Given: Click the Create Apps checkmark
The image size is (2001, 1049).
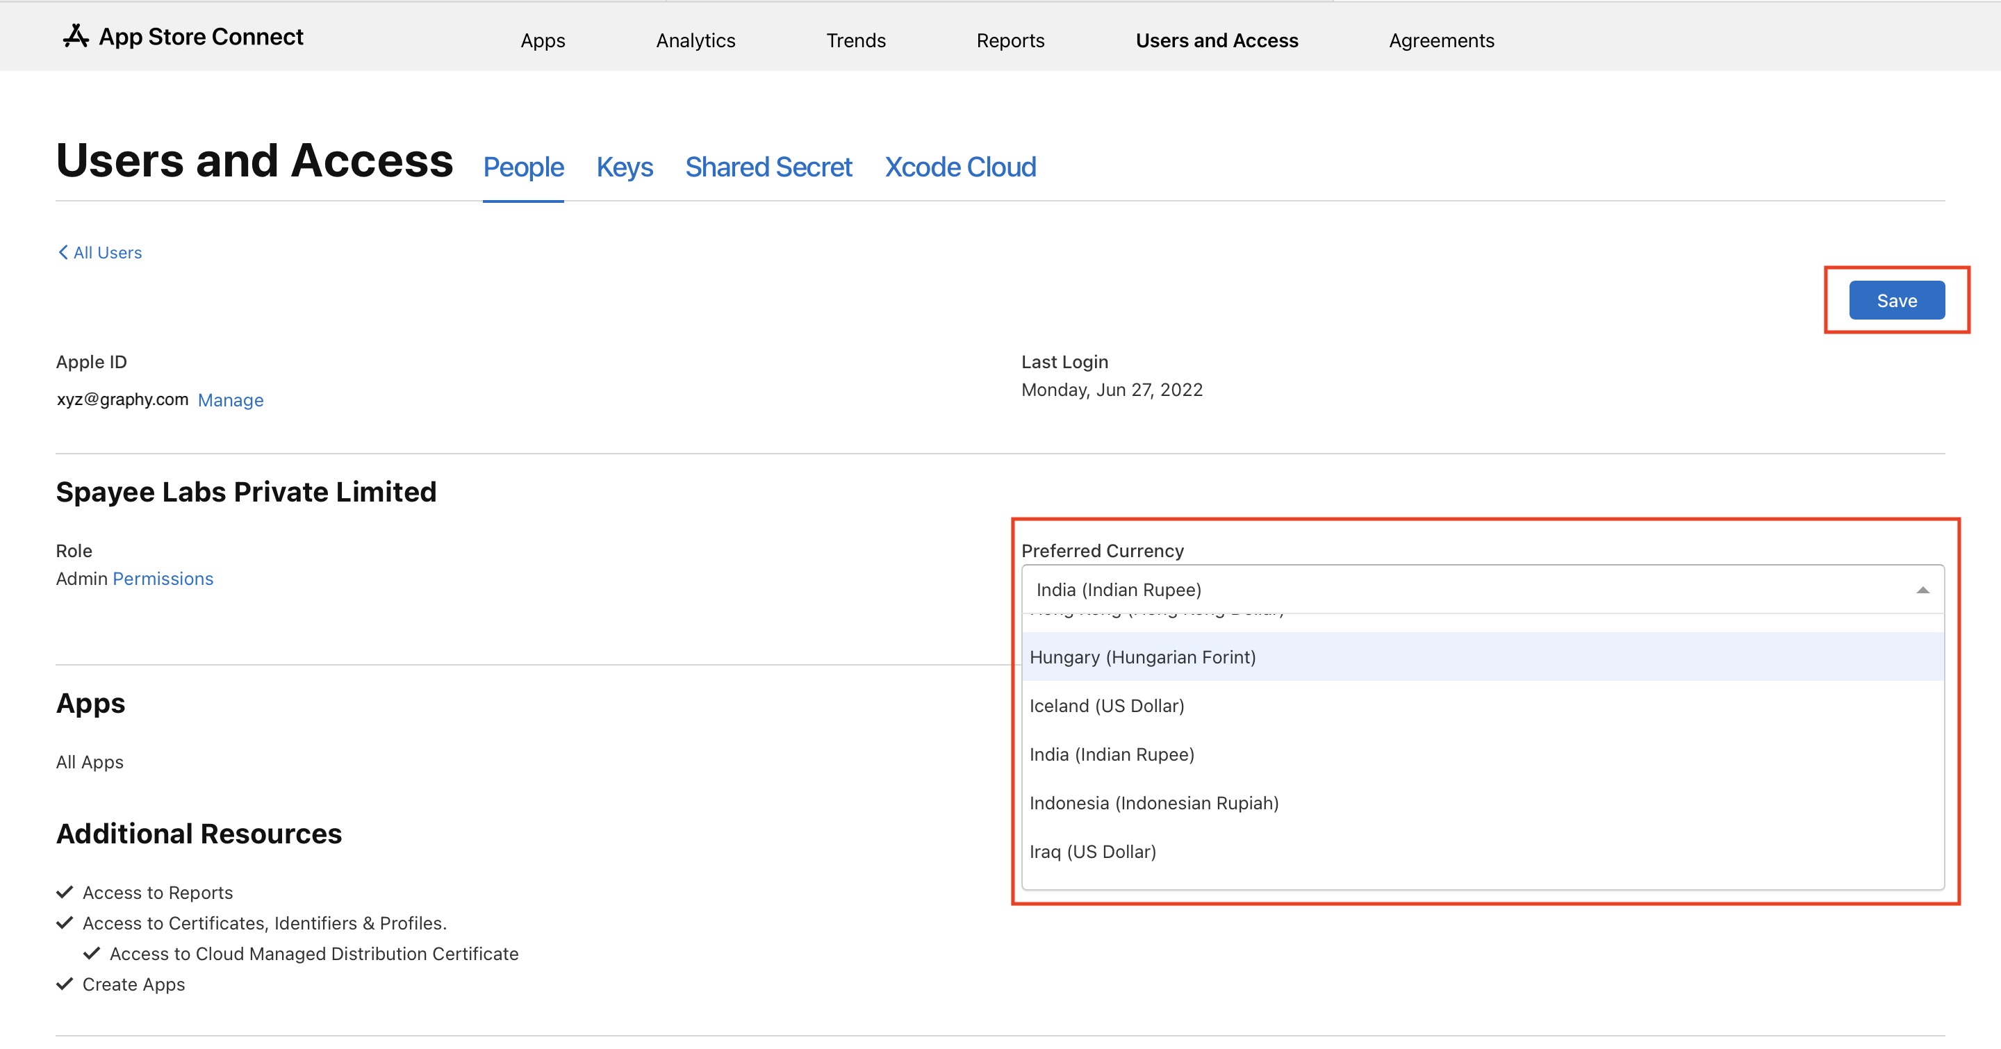Looking at the screenshot, I should pyautogui.click(x=65, y=984).
